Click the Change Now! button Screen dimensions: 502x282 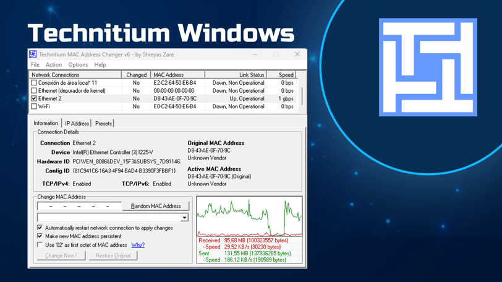(x=61, y=256)
